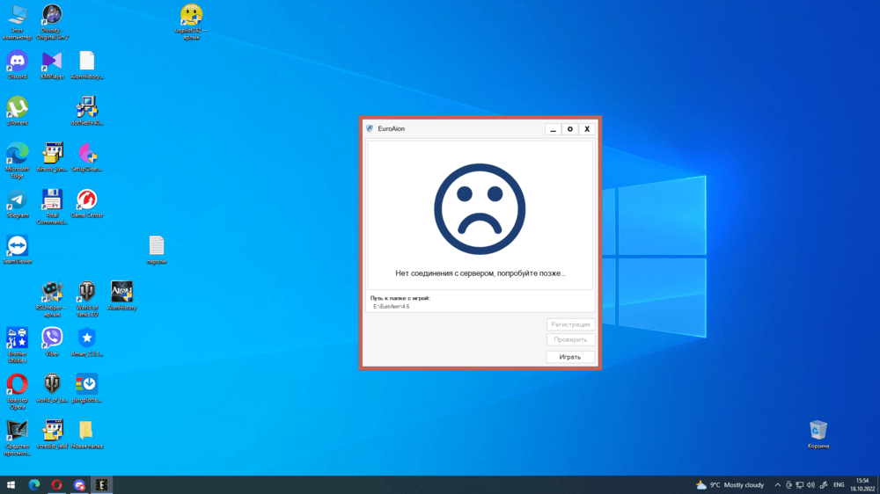Click the Total Commander desktop shortcut
The width and height of the screenshot is (880, 494).
point(52,200)
